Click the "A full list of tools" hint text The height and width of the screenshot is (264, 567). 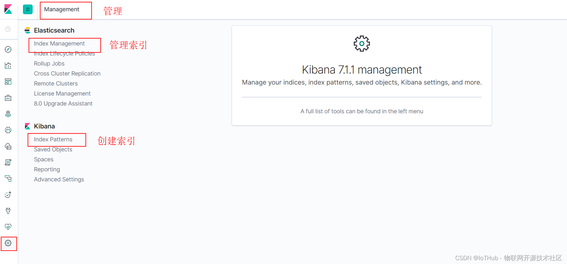tap(362, 111)
